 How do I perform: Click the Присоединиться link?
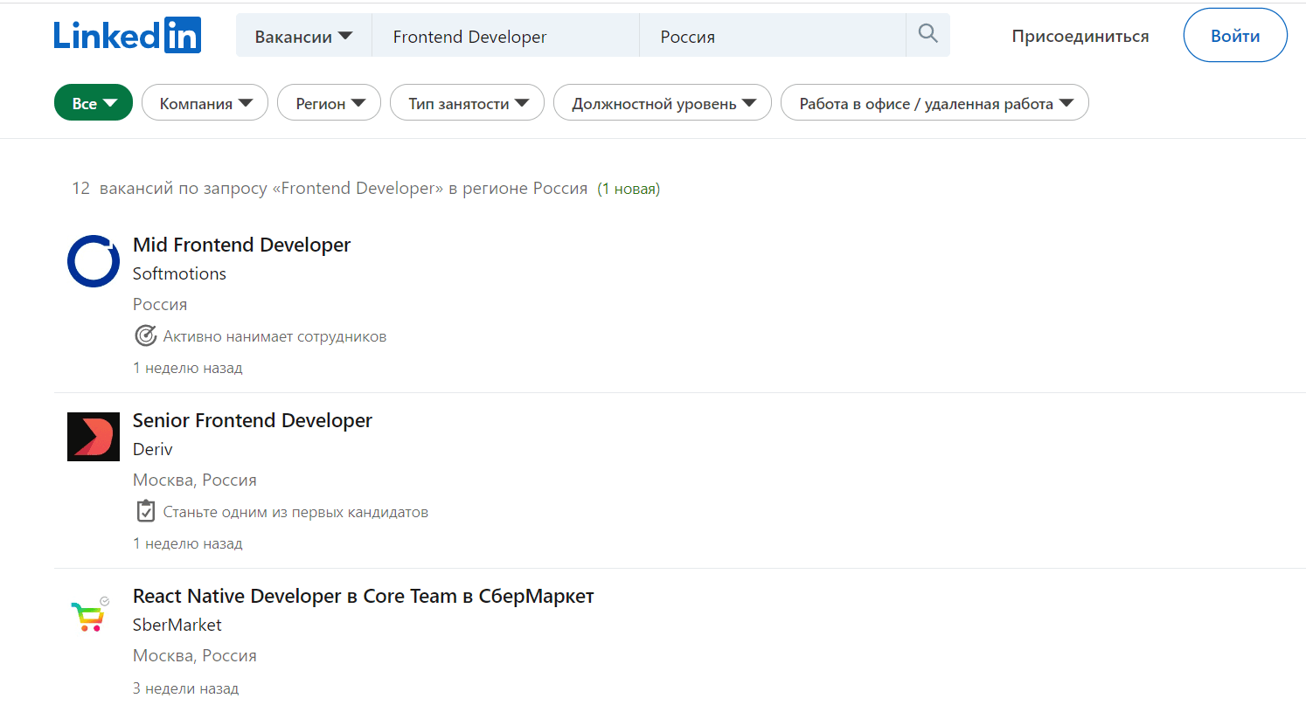(1080, 36)
